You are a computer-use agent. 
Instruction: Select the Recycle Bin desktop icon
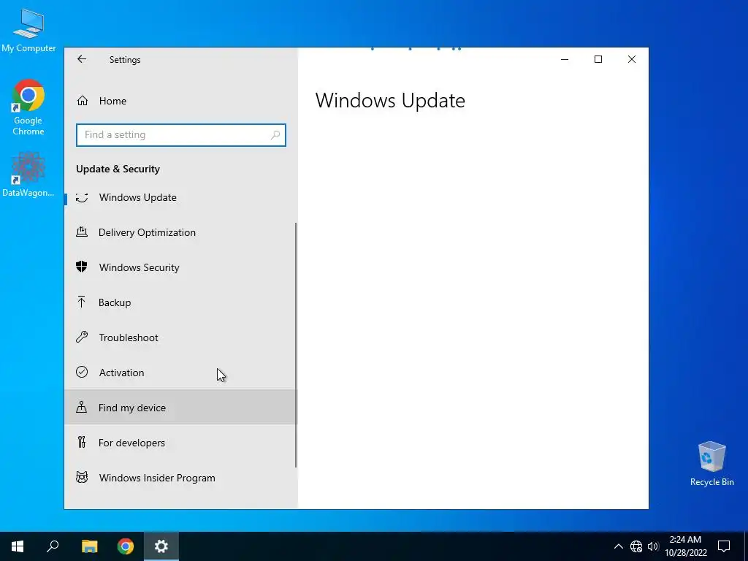click(x=711, y=464)
